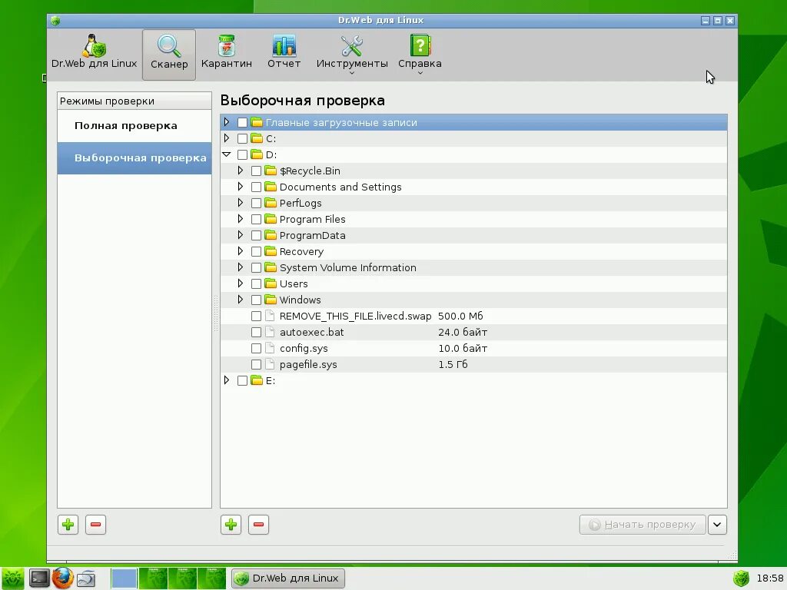Expand the E: drive node
This screenshot has height=590, width=787.
click(x=227, y=380)
